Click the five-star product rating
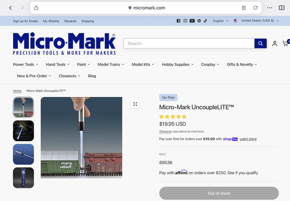 coord(173,117)
